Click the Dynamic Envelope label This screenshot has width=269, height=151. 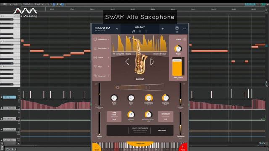coord(160,54)
